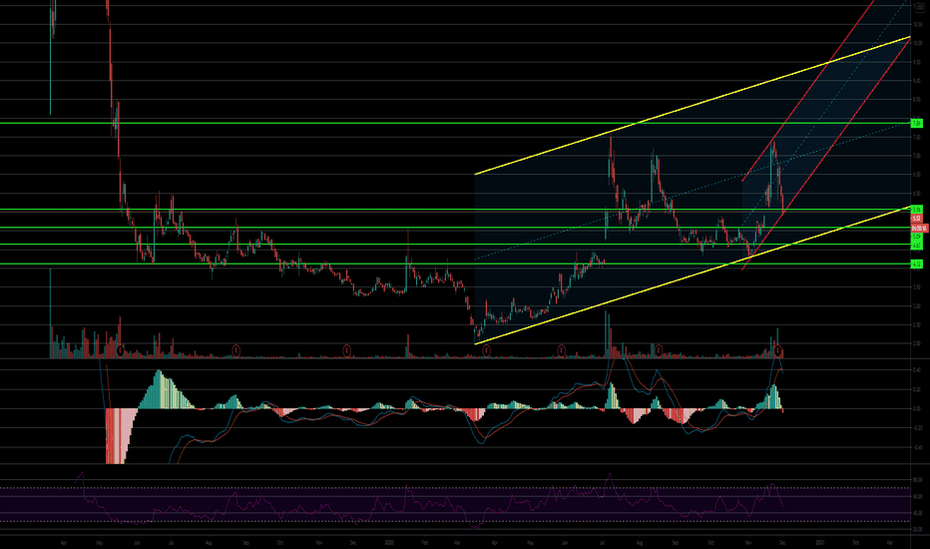Select the green 4.12 price level label
Viewport: 930px width, 549px height.
coord(916,265)
